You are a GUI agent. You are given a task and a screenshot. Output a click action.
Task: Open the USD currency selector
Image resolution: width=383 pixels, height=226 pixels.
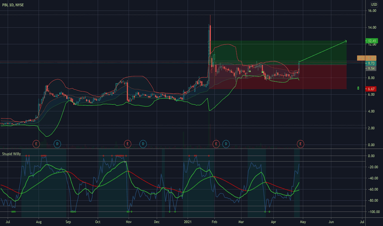[x=374, y=5]
